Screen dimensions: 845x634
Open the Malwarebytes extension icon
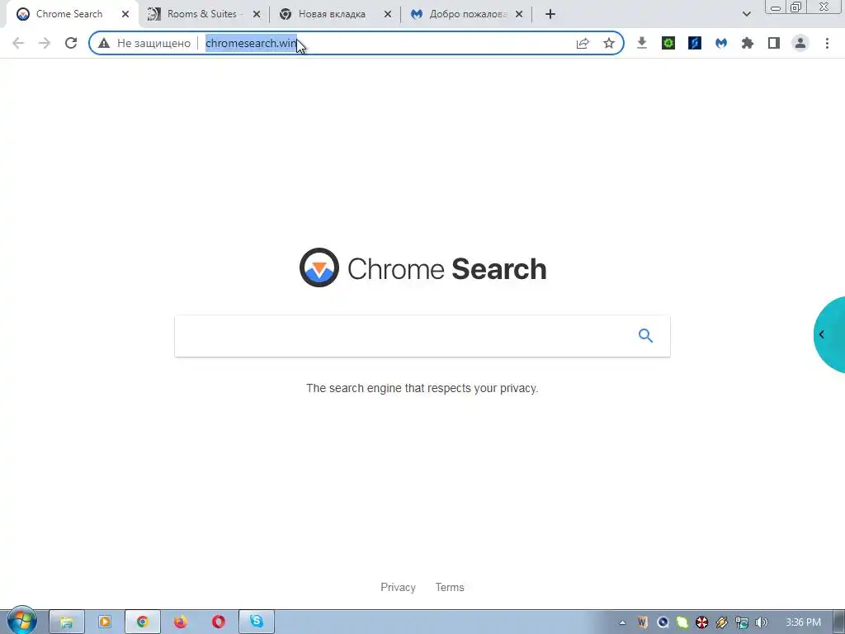(721, 43)
